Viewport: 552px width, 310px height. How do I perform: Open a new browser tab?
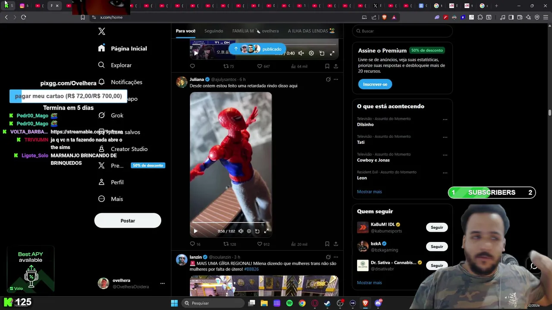(496, 6)
